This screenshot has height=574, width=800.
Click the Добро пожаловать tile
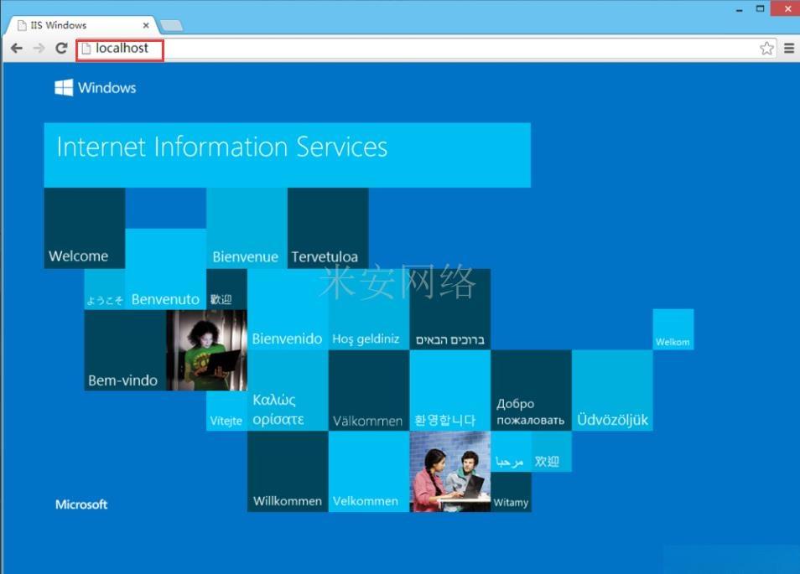pos(531,390)
